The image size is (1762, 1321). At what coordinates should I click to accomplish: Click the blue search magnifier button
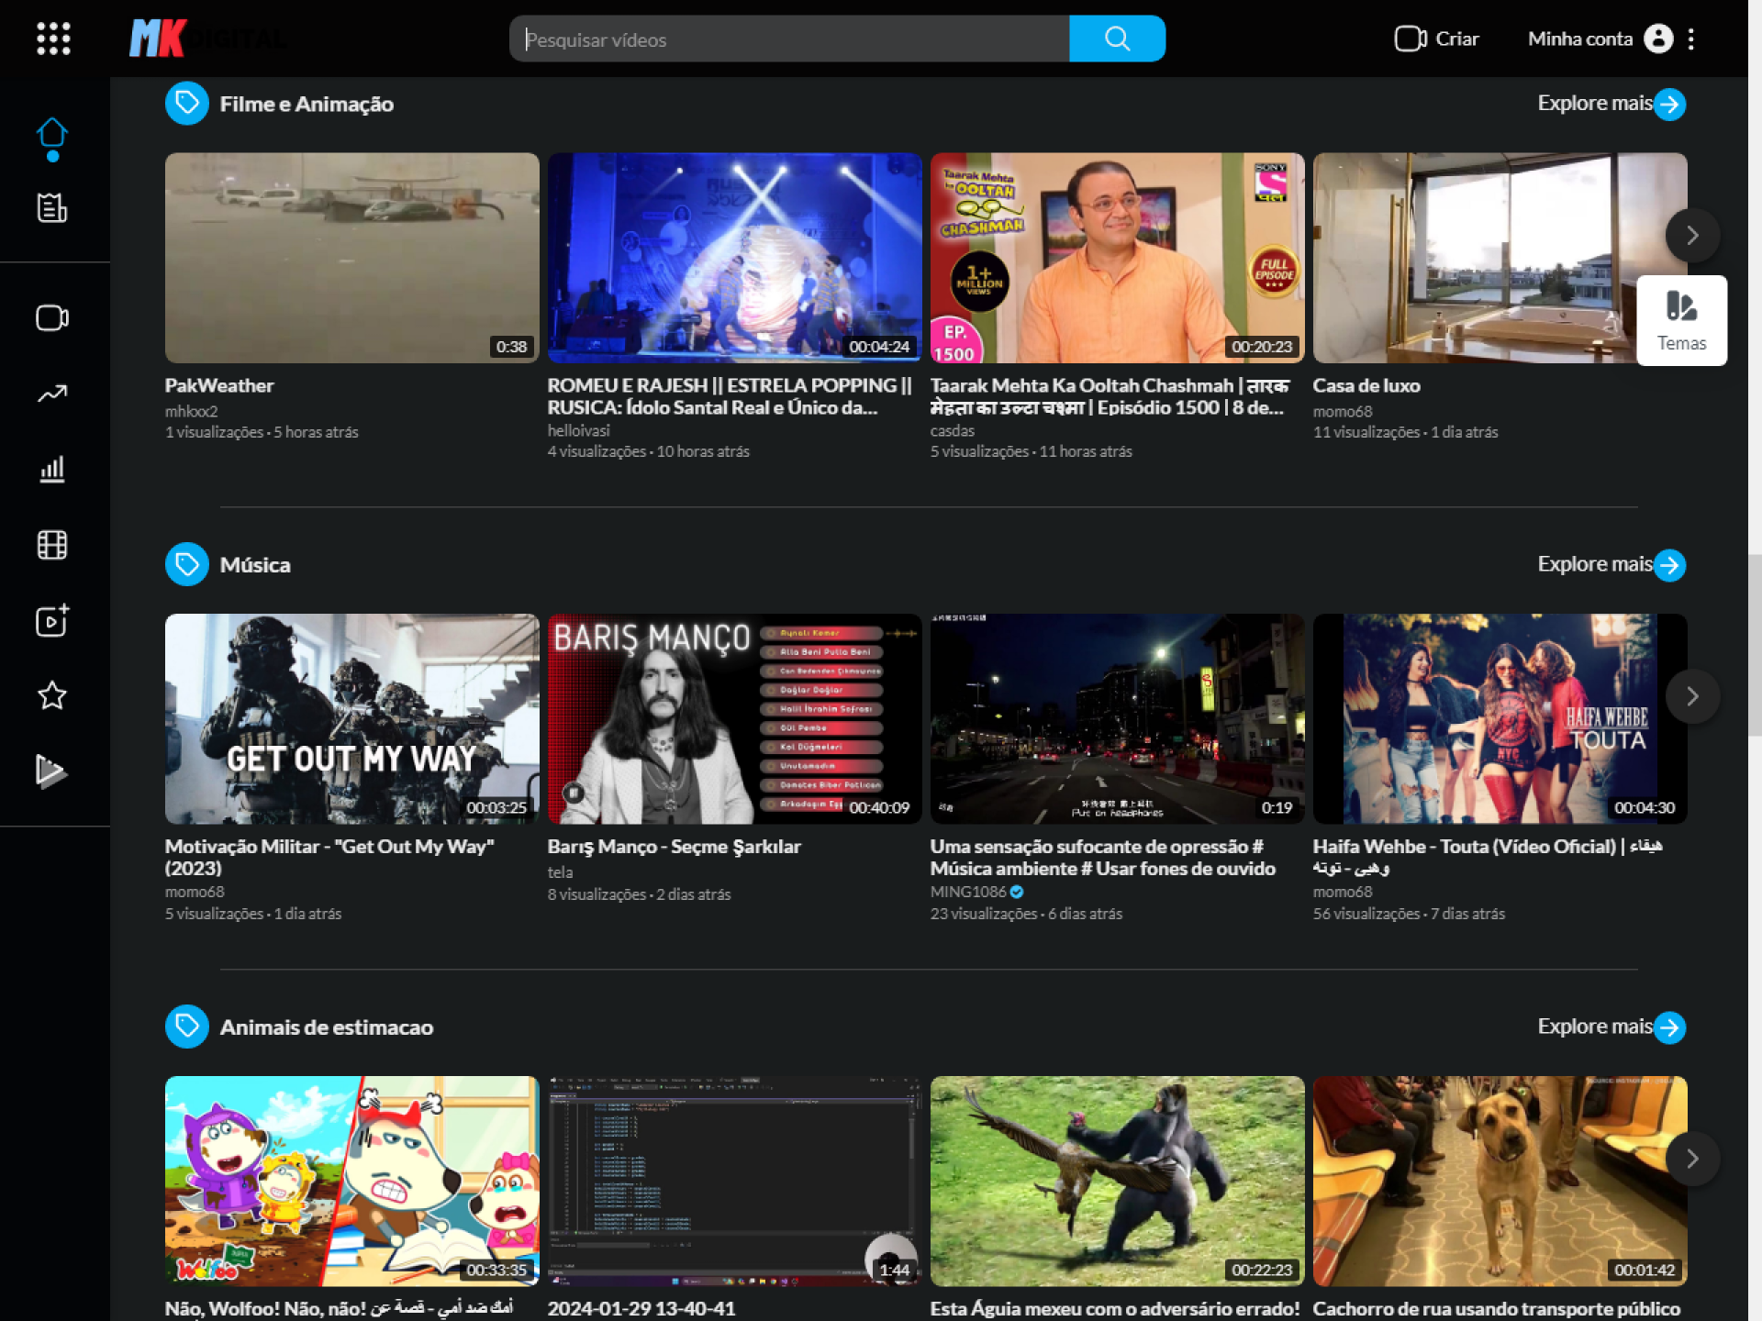1117,39
